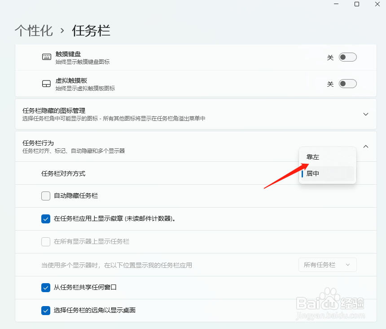Click the 任务栏 page title
Screen dimensions: 386x329
[91, 31]
